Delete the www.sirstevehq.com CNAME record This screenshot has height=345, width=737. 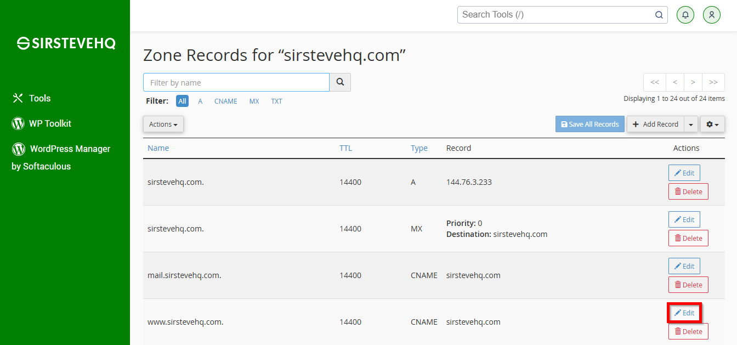(x=688, y=331)
